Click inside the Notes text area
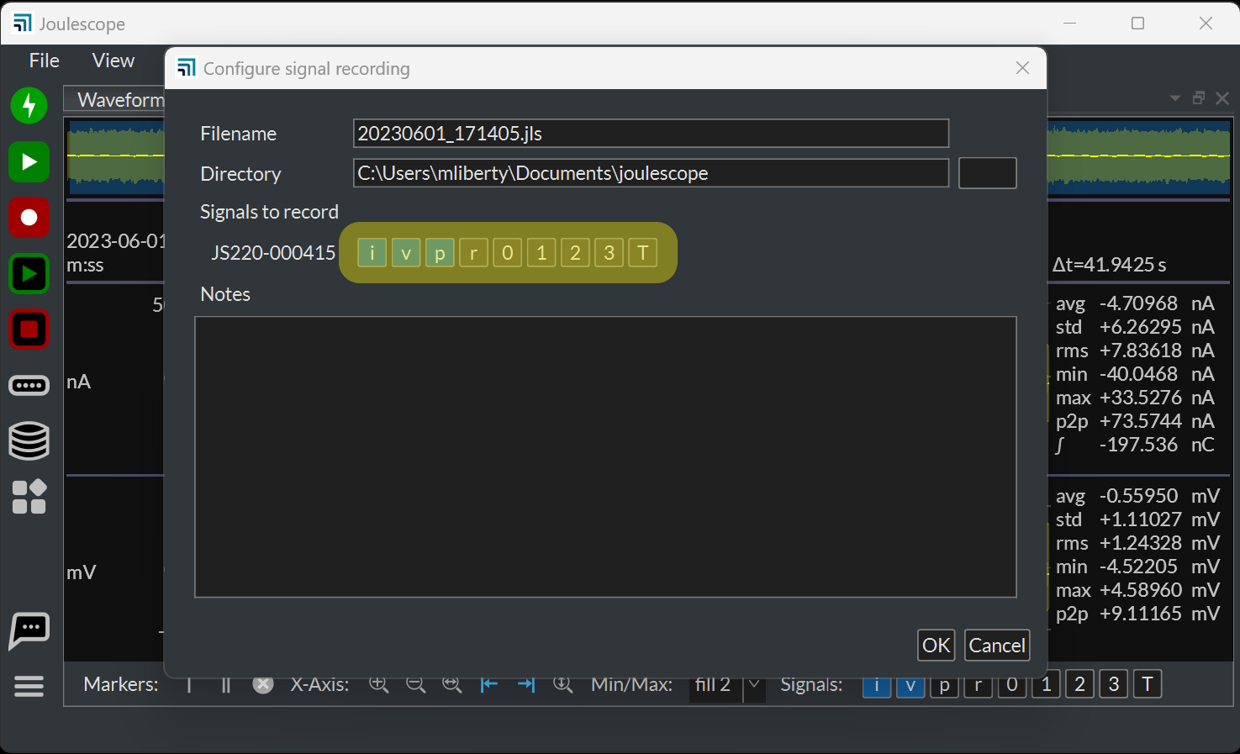 click(x=605, y=457)
